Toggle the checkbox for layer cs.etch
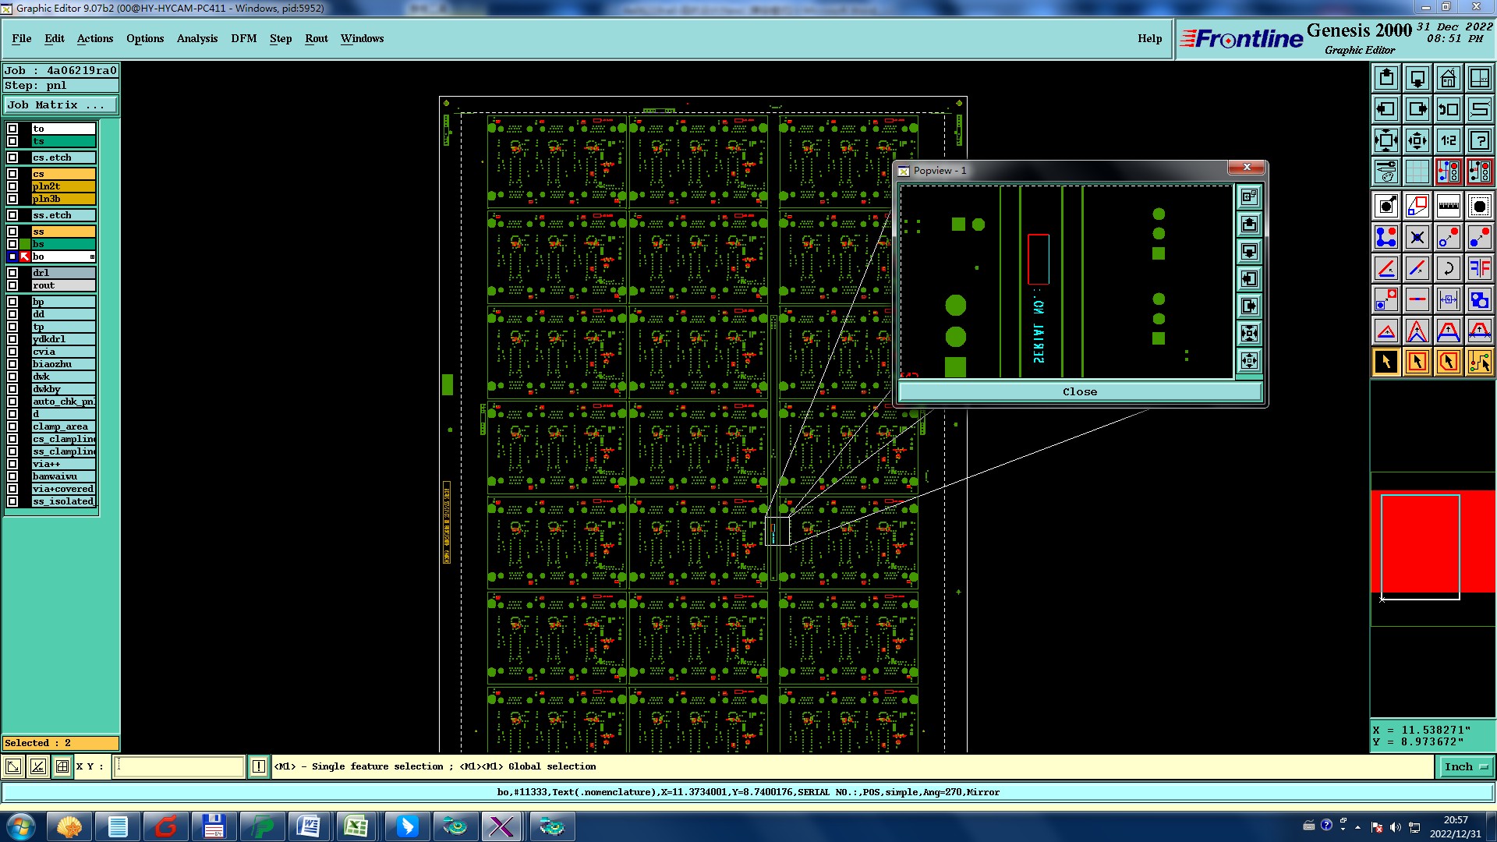1497x842 pixels. (12, 157)
